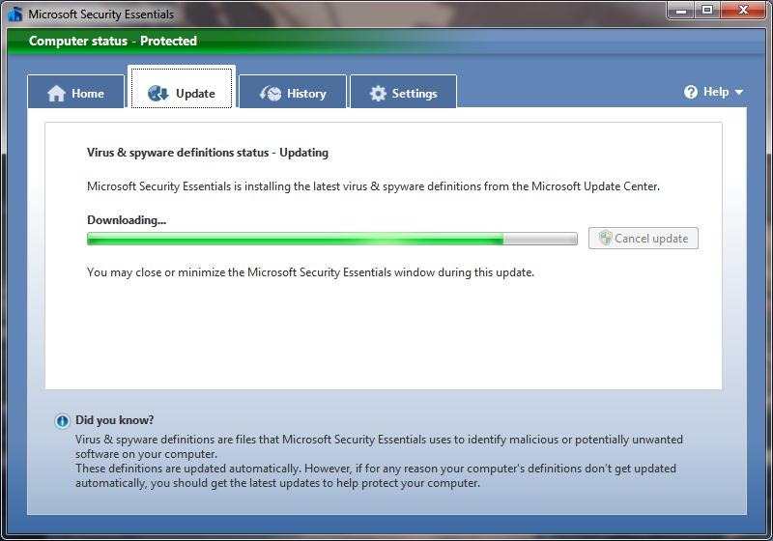Open the Help menu text
773x541 pixels.
[716, 92]
